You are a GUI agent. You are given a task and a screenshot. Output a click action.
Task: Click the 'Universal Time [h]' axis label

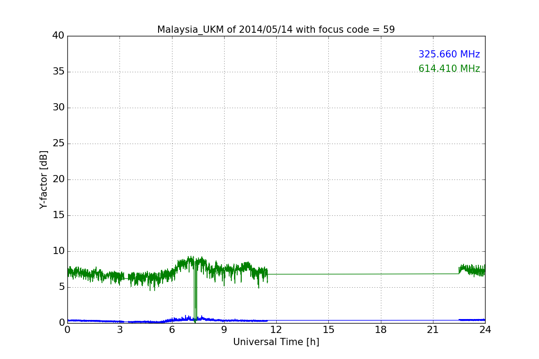(276, 342)
